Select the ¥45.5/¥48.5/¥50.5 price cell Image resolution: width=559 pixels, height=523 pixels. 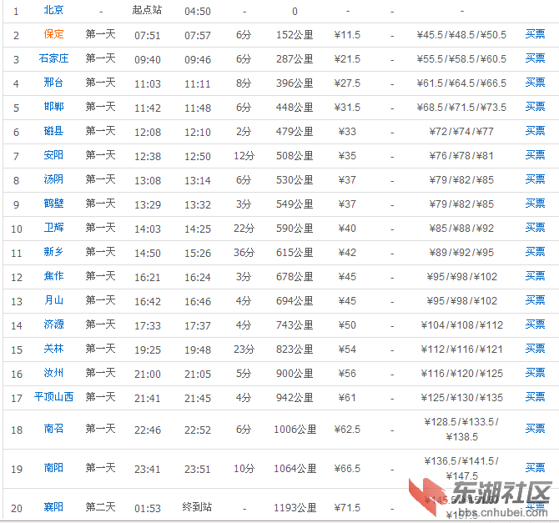[461, 34]
